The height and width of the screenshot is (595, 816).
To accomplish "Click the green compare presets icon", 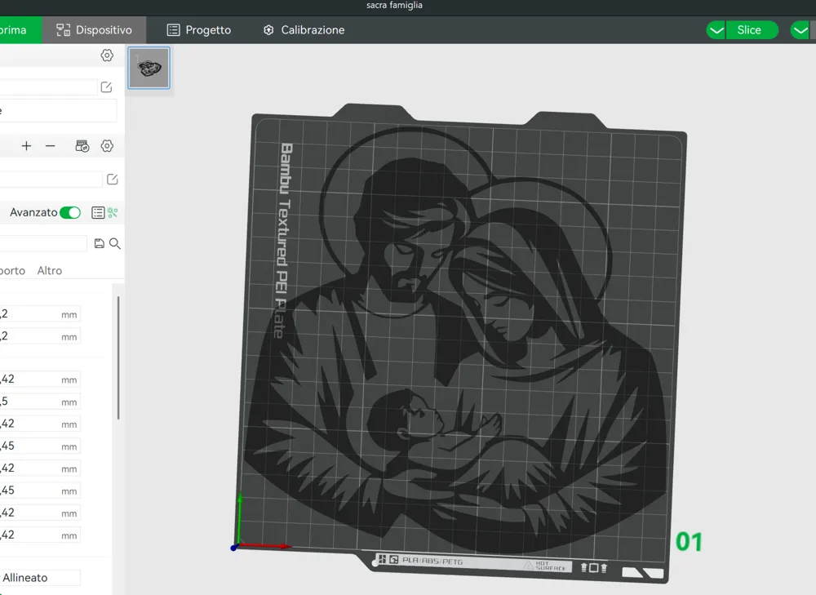I will 113,212.
